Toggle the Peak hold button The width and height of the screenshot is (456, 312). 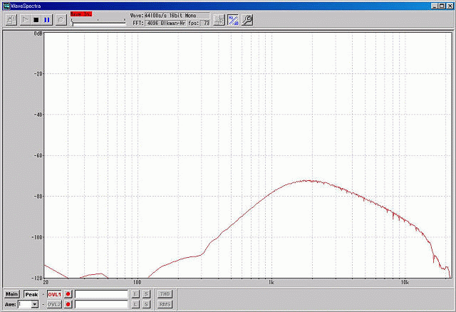pyautogui.click(x=31, y=293)
